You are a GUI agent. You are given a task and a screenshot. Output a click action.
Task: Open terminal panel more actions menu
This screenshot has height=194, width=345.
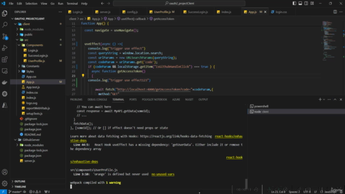329,99
